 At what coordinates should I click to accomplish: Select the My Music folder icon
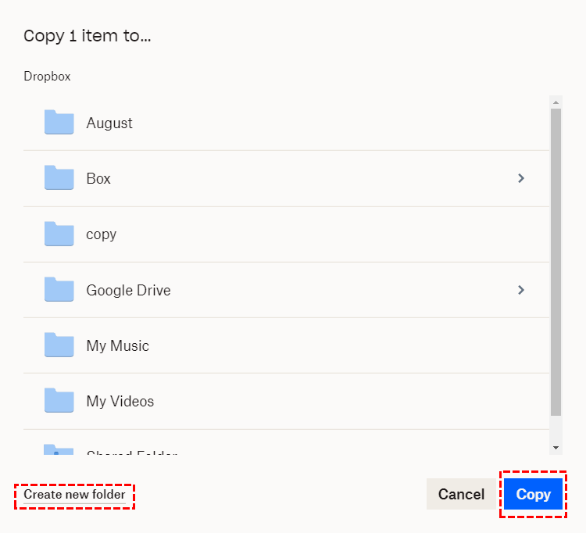59,345
